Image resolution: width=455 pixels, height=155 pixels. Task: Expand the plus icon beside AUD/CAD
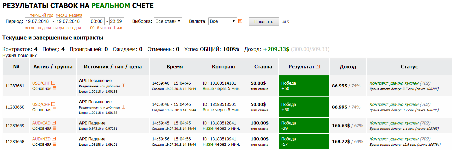click(54, 123)
